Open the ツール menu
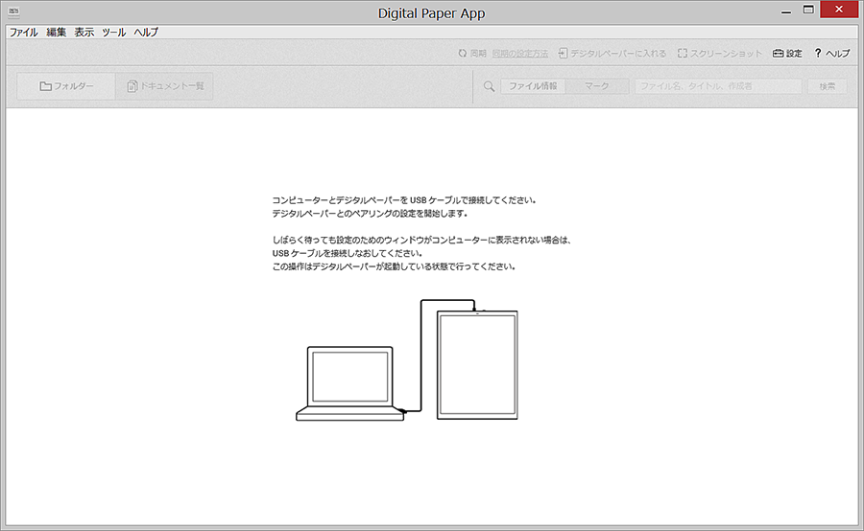The width and height of the screenshot is (864, 531). 114,32
